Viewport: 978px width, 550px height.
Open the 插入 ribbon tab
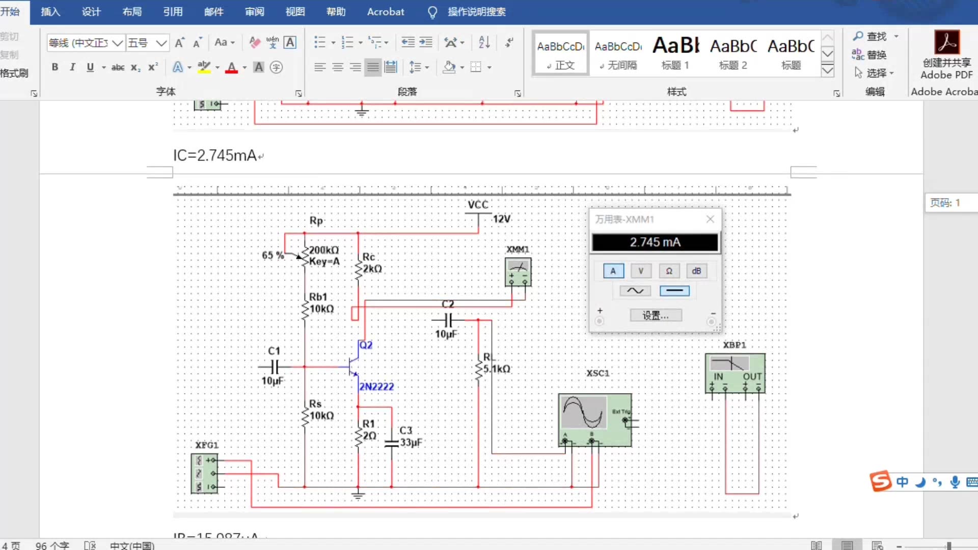50,12
